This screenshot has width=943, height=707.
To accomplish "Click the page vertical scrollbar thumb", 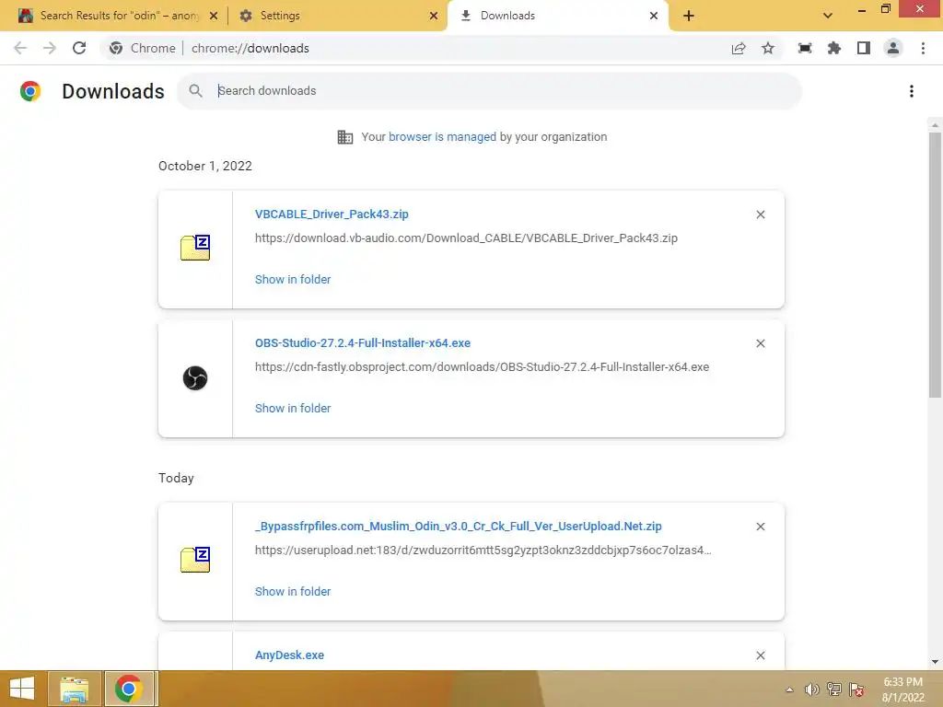I will pyautogui.click(x=935, y=264).
